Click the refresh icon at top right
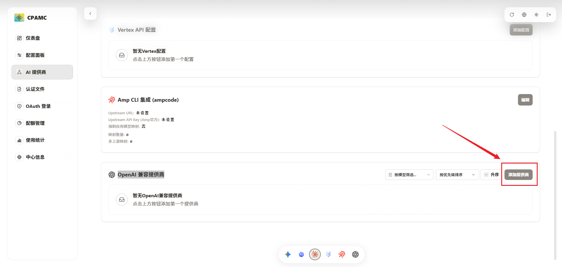 click(x=512, y=15)
